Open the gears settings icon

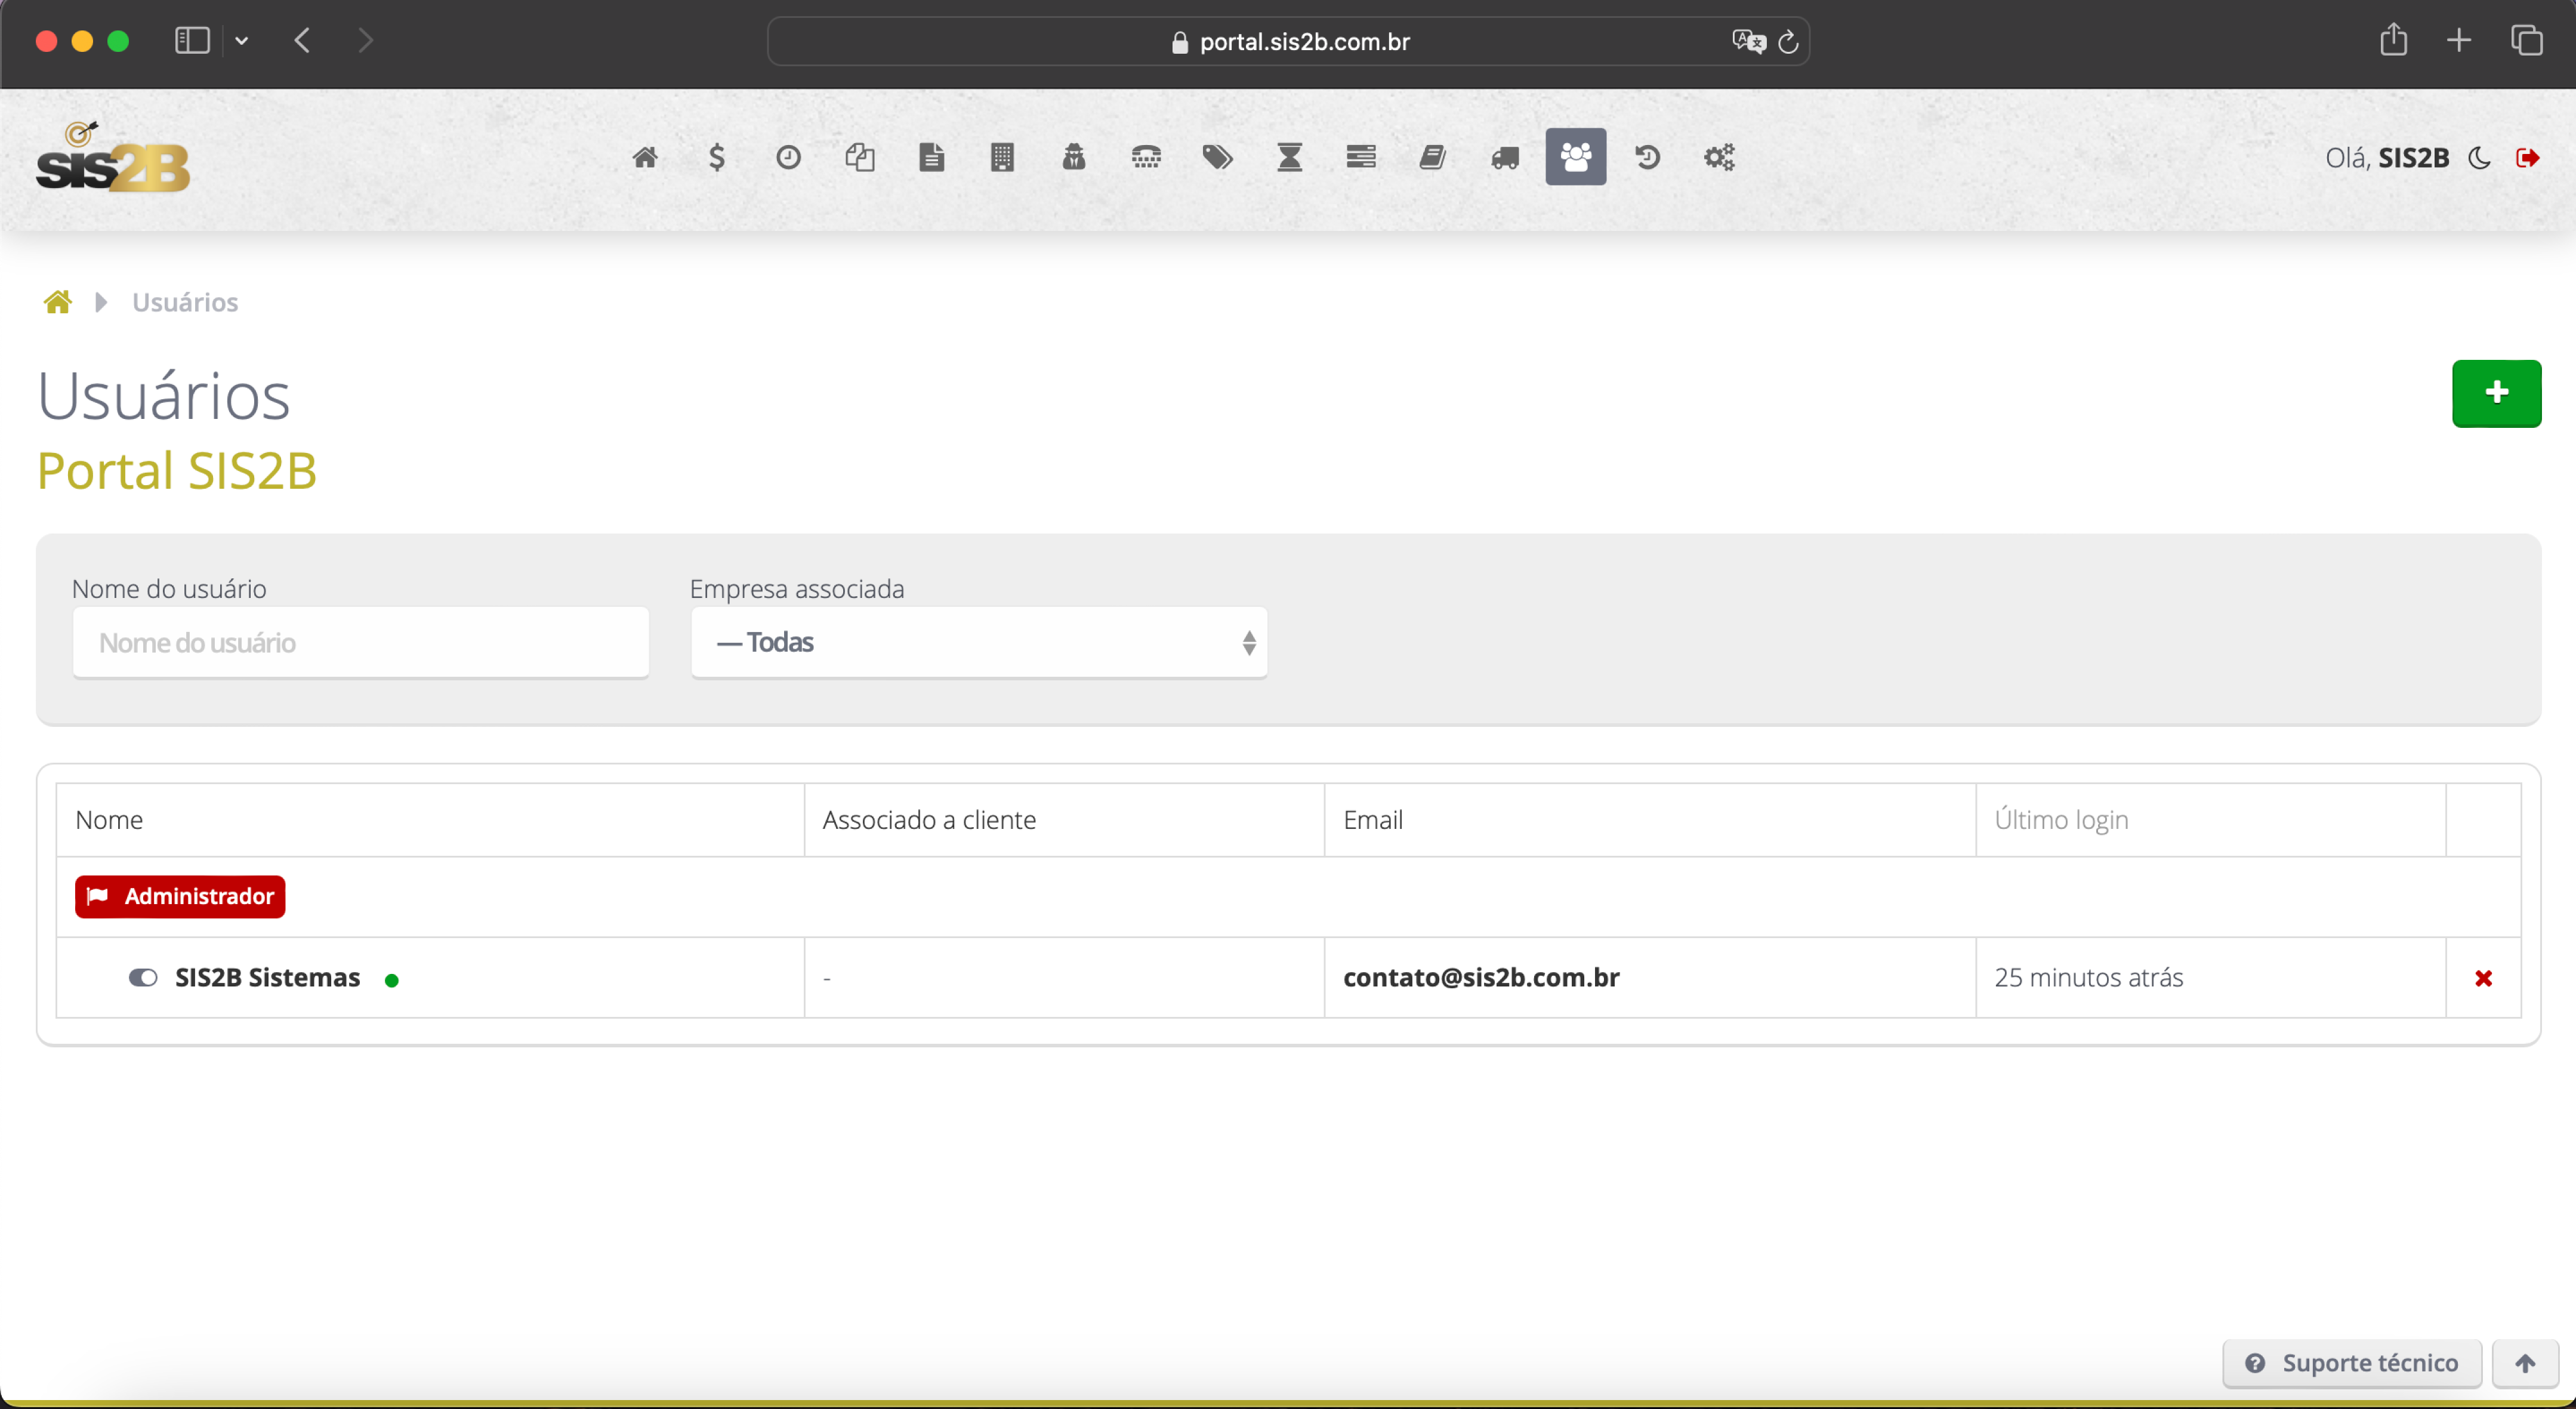pos(1719,157)
